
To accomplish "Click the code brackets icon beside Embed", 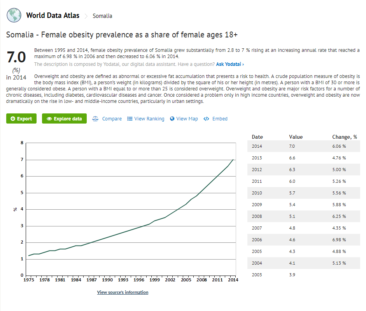I will (206, 119).
